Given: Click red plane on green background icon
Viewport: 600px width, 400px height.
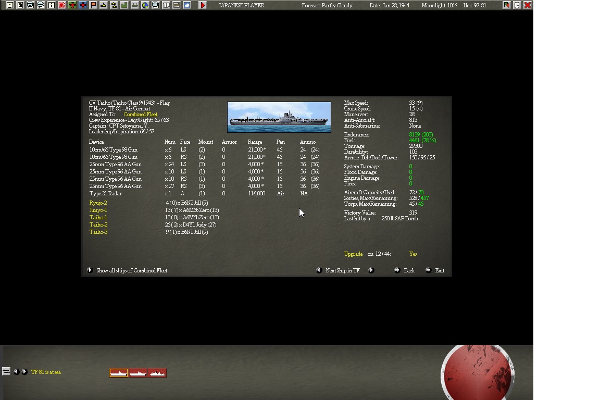Looking at the screenshot, I should [72, 5].
